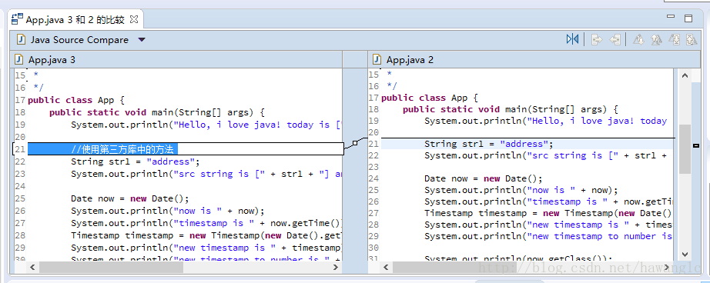Click the Java Source Compare file icon

[x=20, y=40]
